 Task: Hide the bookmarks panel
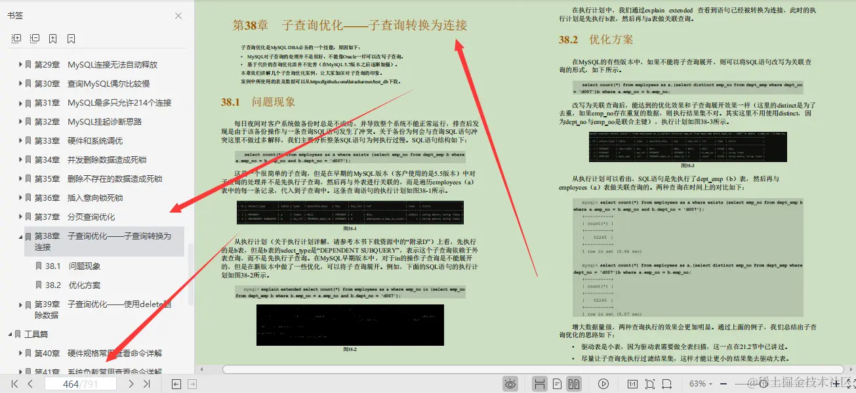tap(177, 16)
